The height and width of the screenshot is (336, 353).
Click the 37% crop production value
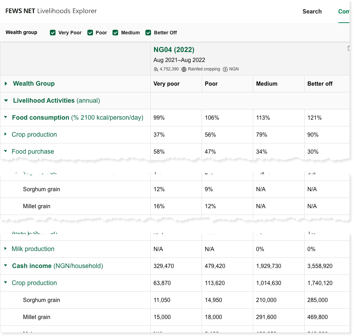point(159,135)
